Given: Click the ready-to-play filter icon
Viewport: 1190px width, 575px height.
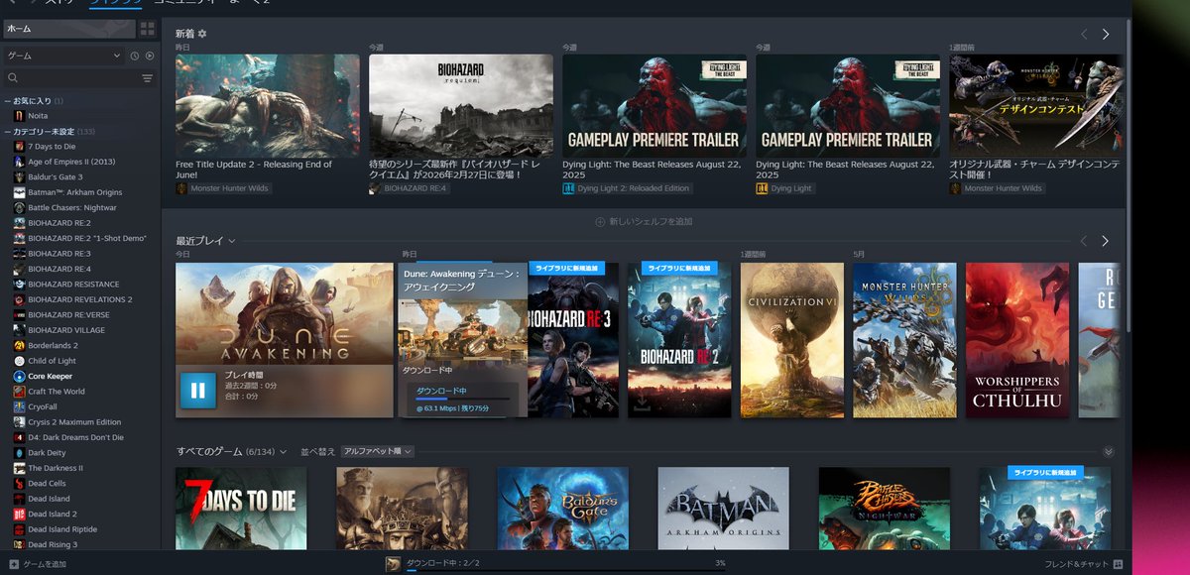Looking at the screenshot, I should (x=150, y=56).
